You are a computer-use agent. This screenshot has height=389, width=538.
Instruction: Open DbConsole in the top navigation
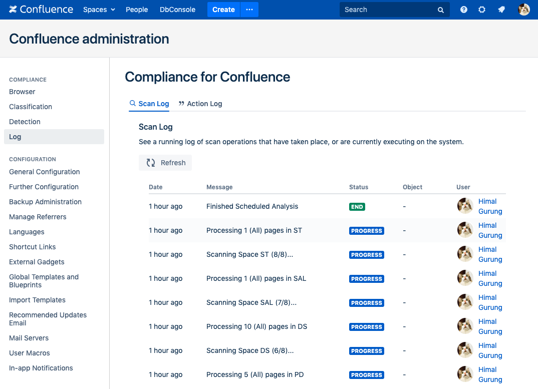pyautogui.click(x=177, y=10)
